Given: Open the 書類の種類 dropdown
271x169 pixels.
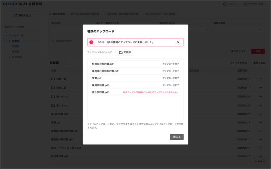Looking at the screenshot, I should click(239, 30).
